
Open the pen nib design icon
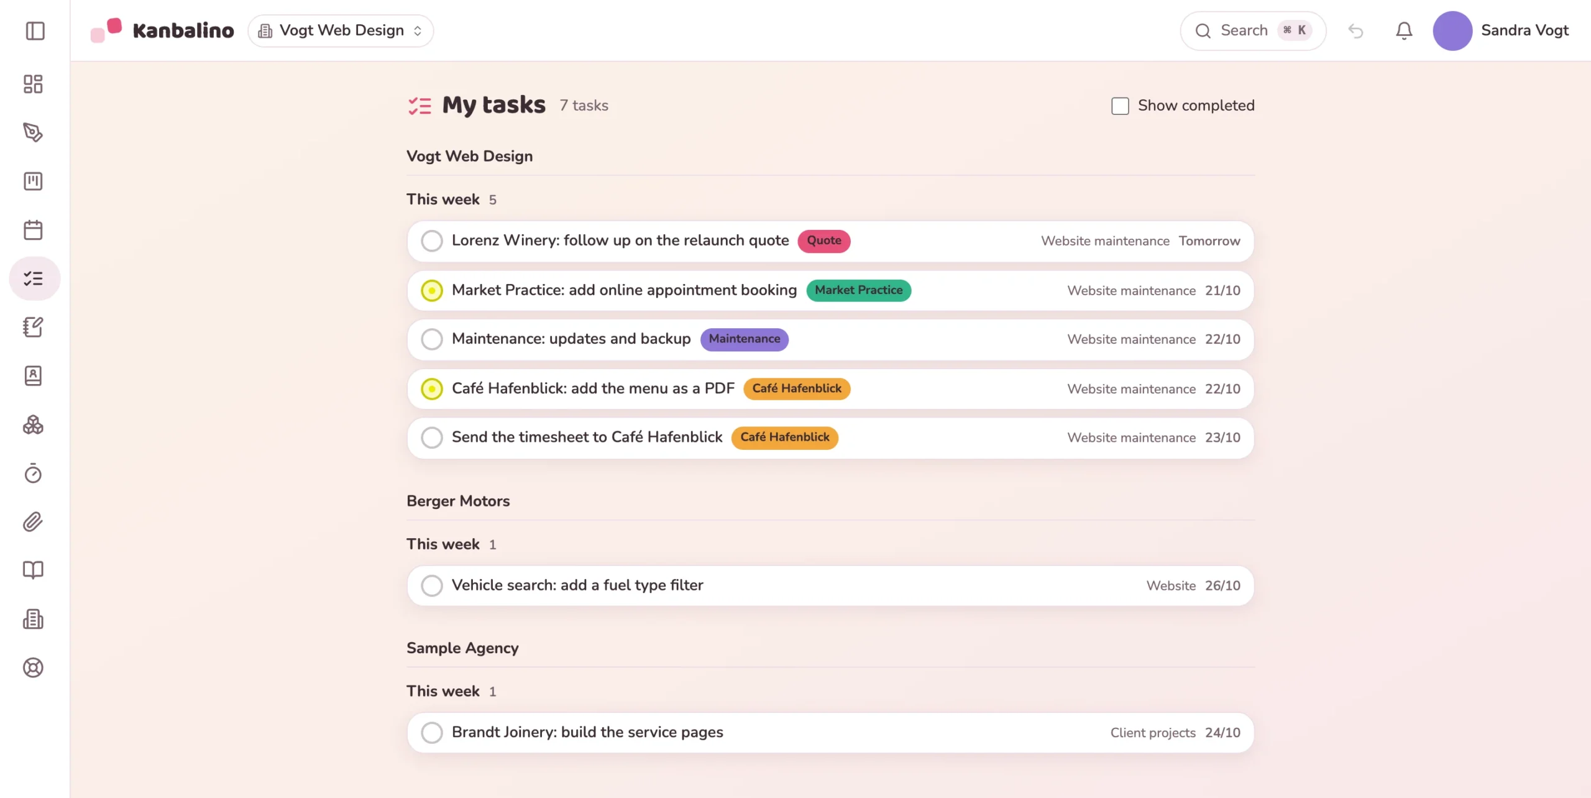(33, 132)
